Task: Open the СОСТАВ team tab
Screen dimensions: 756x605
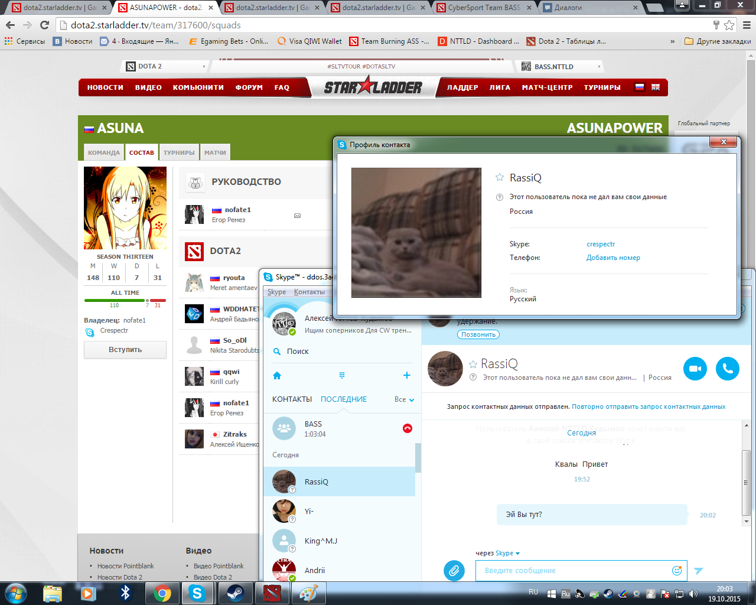Action: (142, 152)
